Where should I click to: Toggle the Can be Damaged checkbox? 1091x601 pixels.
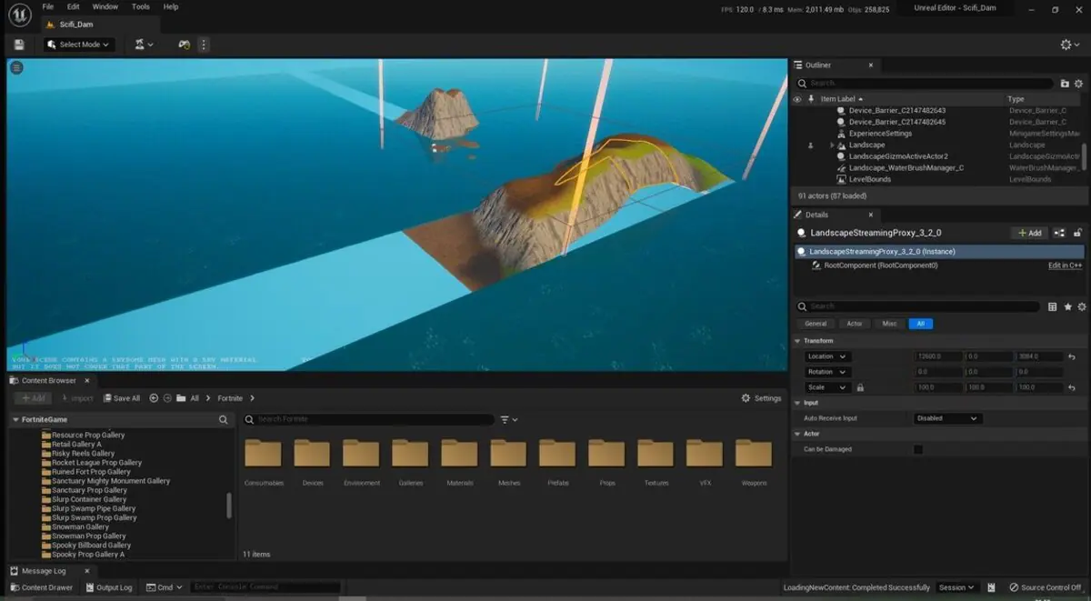[x=918, y=449]
